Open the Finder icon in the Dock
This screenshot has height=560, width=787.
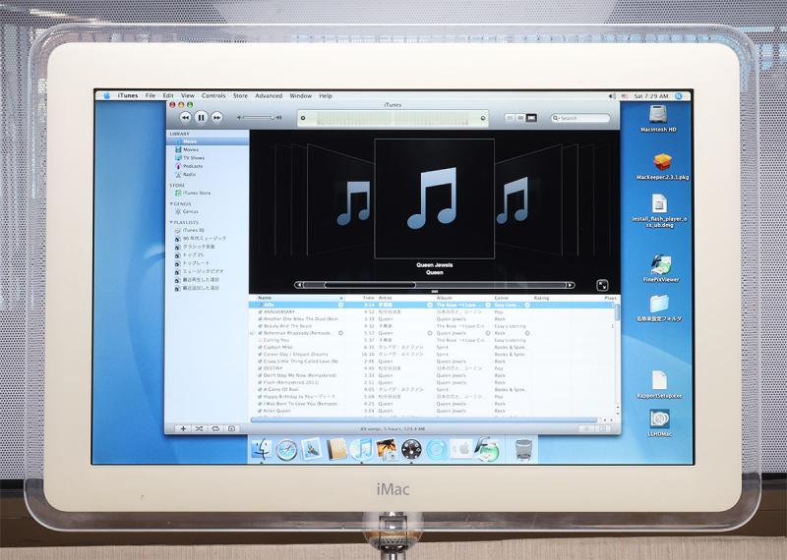pos(262,449)
